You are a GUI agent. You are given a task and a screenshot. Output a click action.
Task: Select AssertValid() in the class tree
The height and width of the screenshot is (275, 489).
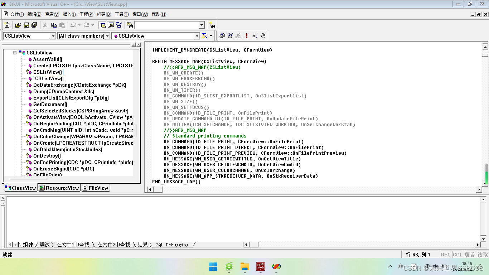48,59
